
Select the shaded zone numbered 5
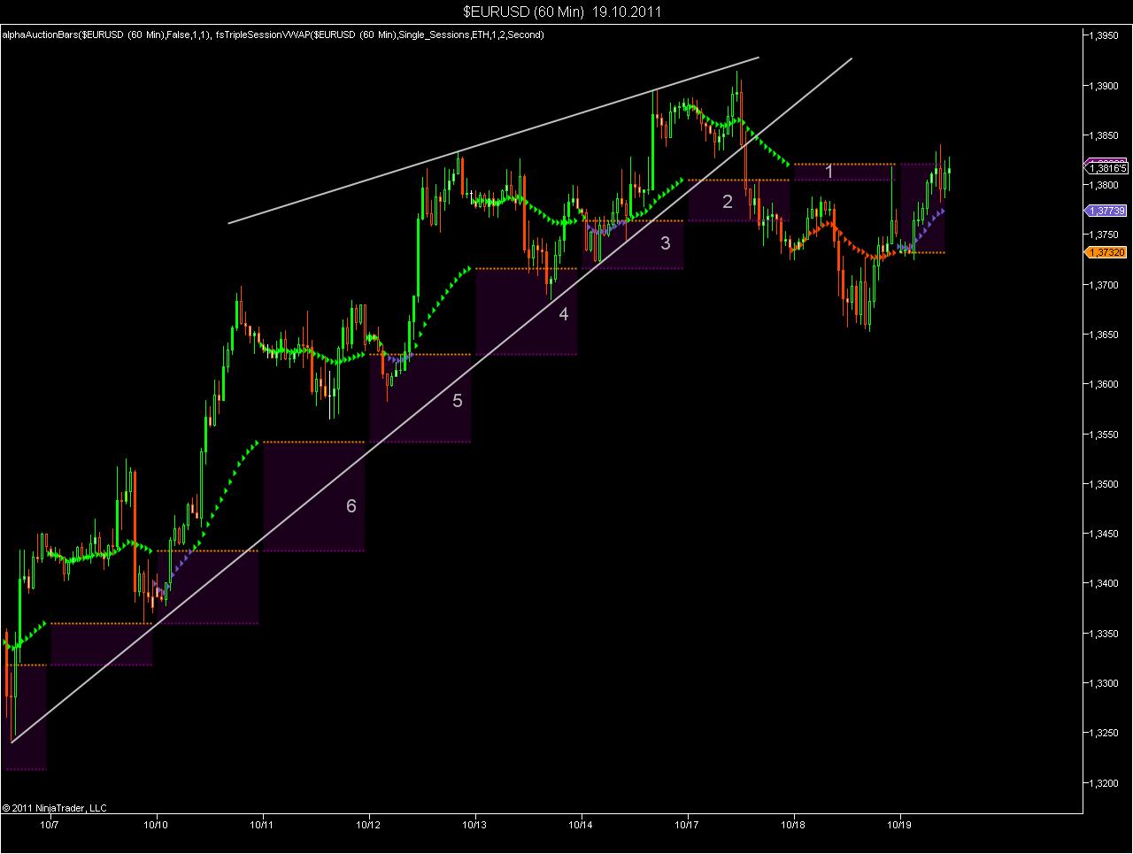coord(420,398)
